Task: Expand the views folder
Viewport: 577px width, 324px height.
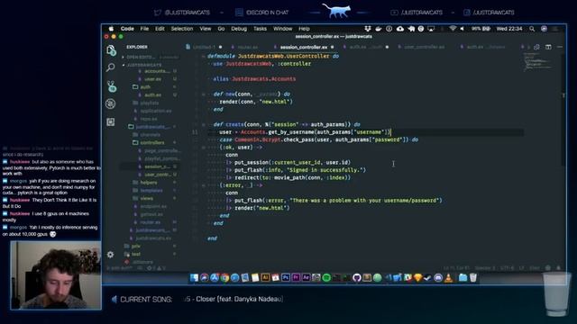Action: click(x=146, y=198)
